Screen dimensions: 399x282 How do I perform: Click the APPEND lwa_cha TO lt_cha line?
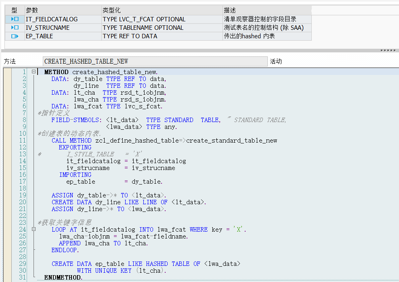[x=103, y=243]
